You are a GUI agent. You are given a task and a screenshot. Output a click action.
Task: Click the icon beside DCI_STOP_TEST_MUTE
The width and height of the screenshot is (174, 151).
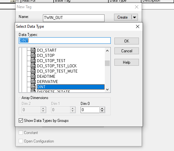(33, 71)
